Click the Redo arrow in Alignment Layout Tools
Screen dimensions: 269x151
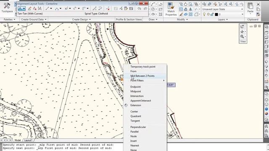coord(145,8)
